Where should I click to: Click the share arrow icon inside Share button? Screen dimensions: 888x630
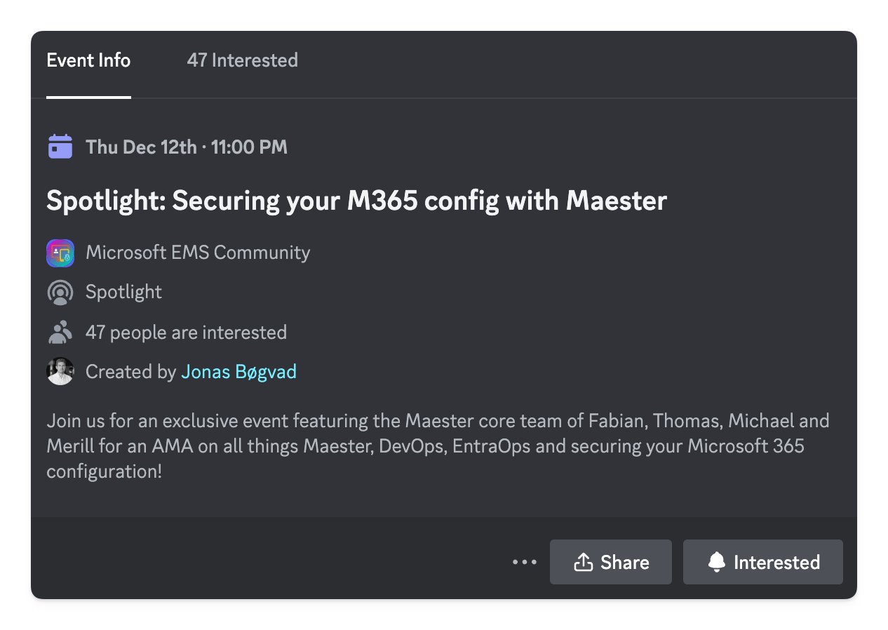(x=584, y=562)
